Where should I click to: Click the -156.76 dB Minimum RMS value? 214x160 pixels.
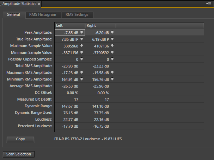(x=100, y=79)
